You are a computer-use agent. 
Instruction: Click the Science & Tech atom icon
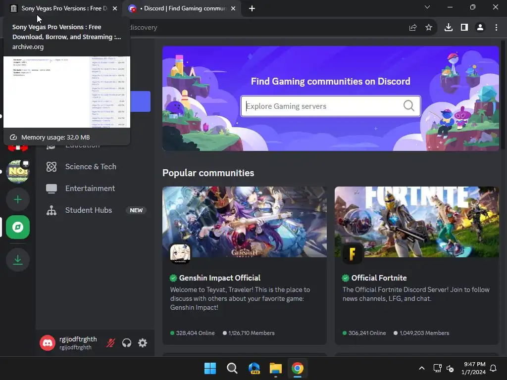[x=51, y=167]
